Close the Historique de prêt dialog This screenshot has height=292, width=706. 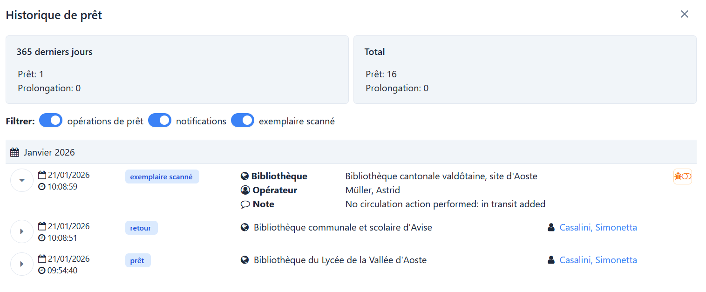tap(684, 14)
